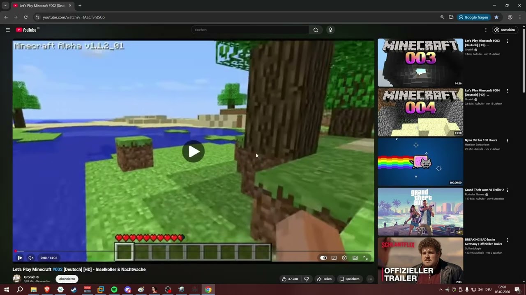
Task: Play the video from the control bar
Action: click(x=20, y=258)
